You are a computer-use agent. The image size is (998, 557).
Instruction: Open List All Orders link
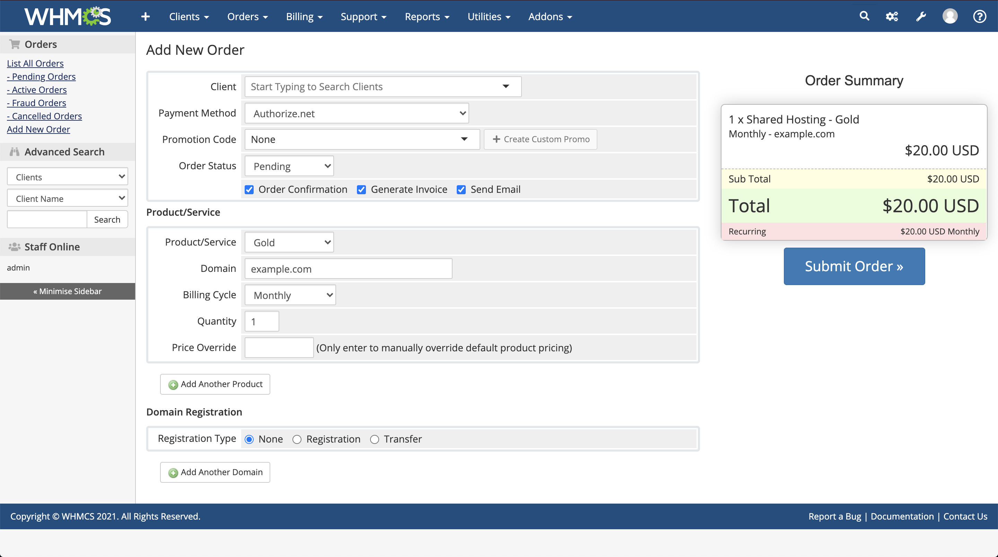[35, 63]
